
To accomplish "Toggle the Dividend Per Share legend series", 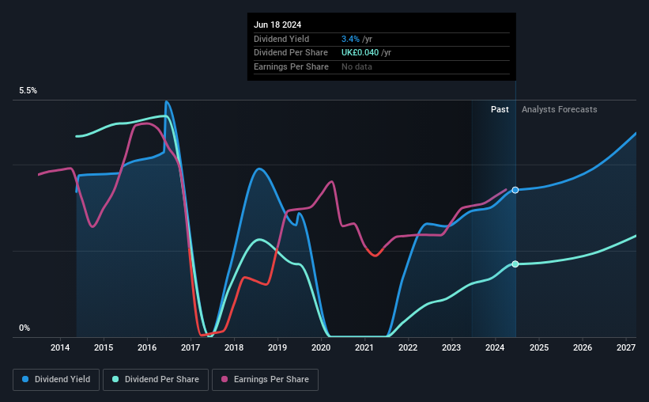I will [x=156, y=380].
